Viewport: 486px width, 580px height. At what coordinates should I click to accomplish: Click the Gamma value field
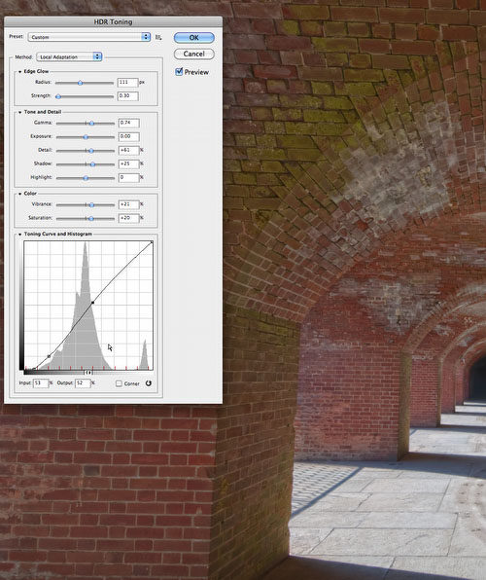129,123
